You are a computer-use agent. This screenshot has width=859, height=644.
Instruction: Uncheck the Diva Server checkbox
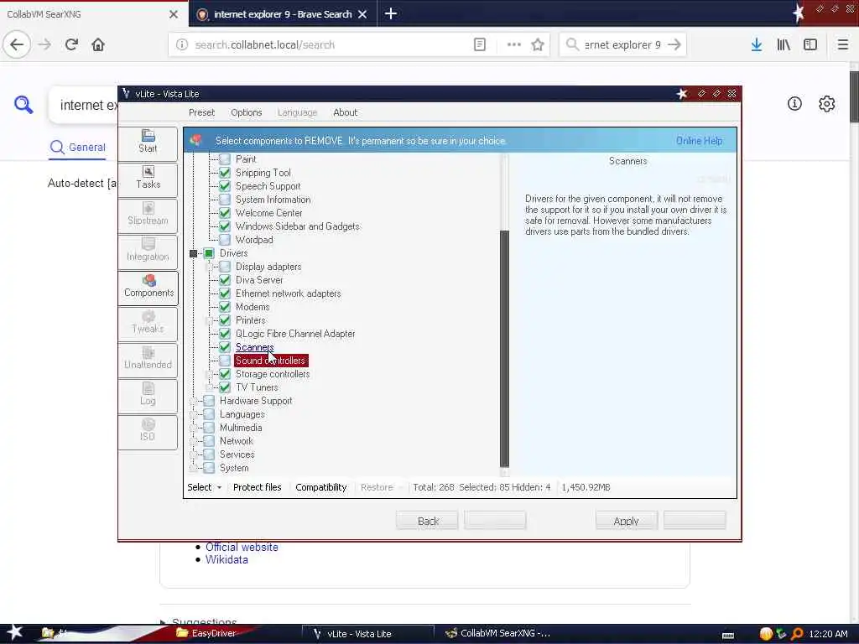point(225,280)
